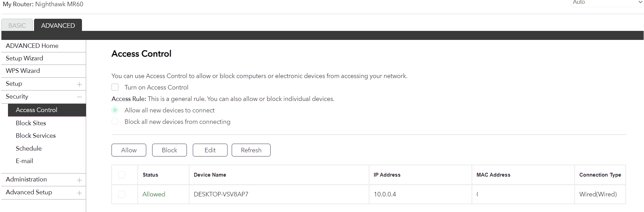Click the Allow button
The image size is (644, 212).
point(129,150)
